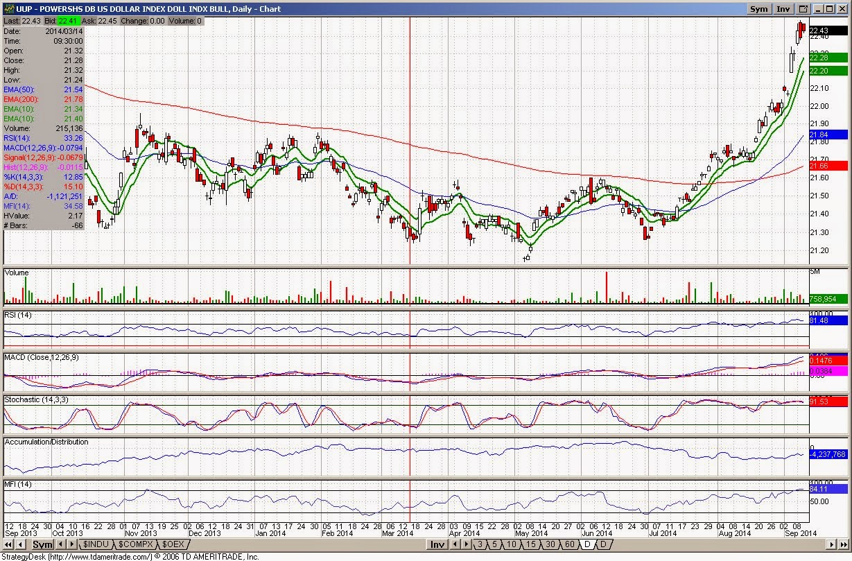Screen dimensions: 852x561
Task: Click the symbol tabs scroll-left arrow
Action: (60, 544)
